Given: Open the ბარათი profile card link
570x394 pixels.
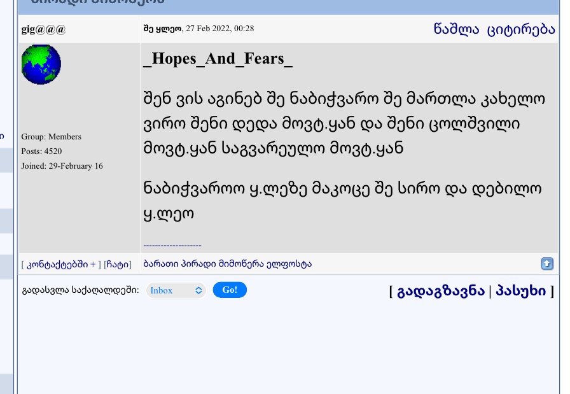Looking at the screenshot, I should (x=161, y=264).
